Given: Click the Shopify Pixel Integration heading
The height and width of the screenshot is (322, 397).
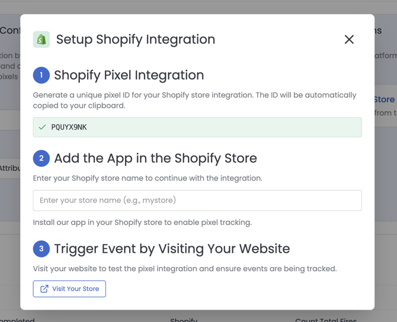Looking at the screenshot, I should 129,75.
